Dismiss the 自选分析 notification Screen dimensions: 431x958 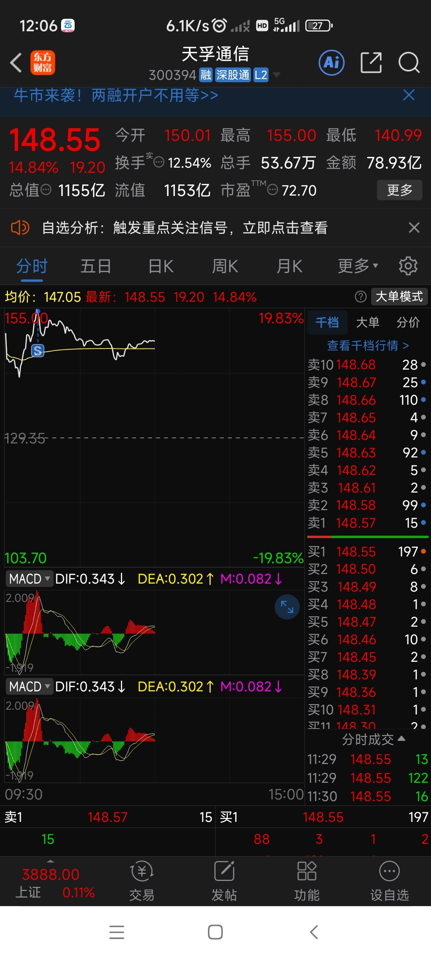coord(414,228)
